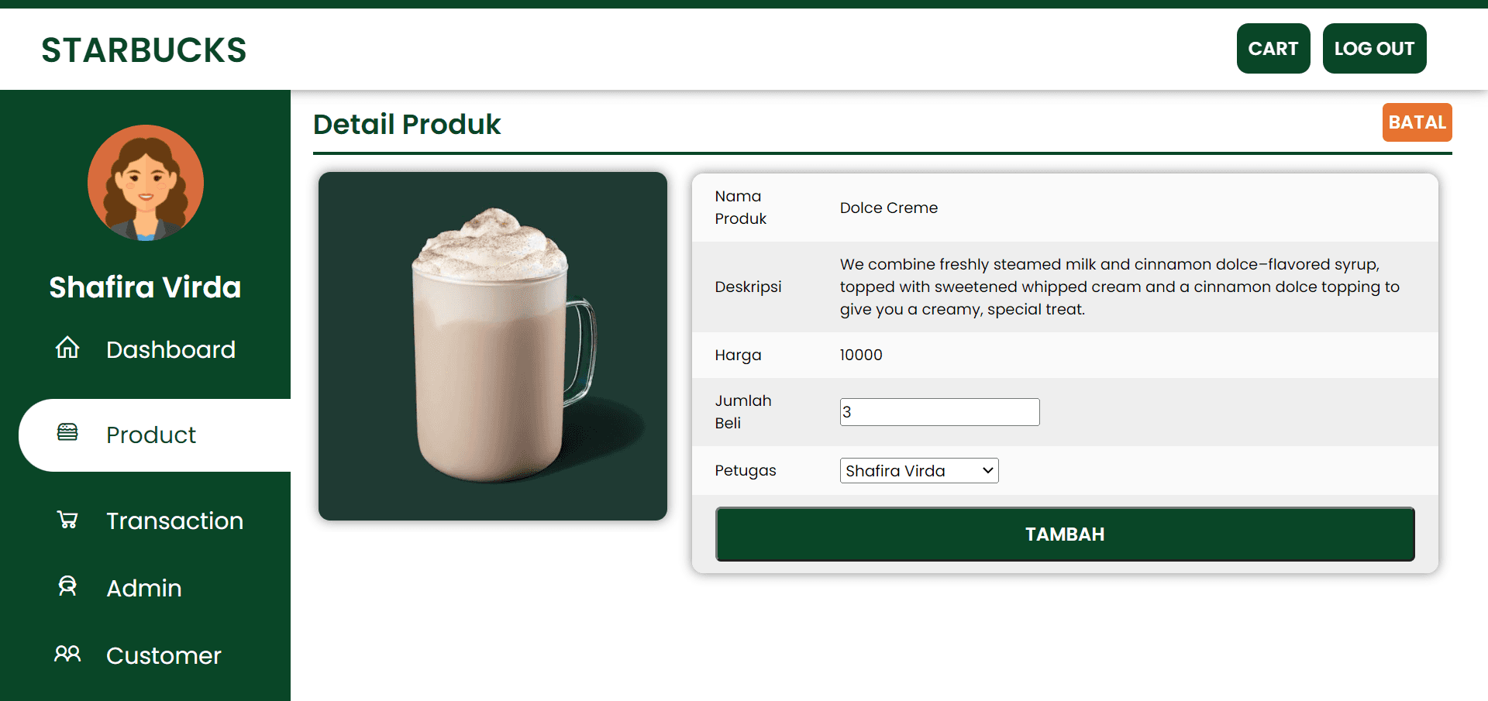
Task: Select Product in the sidebar
Action: pos(151,435)
